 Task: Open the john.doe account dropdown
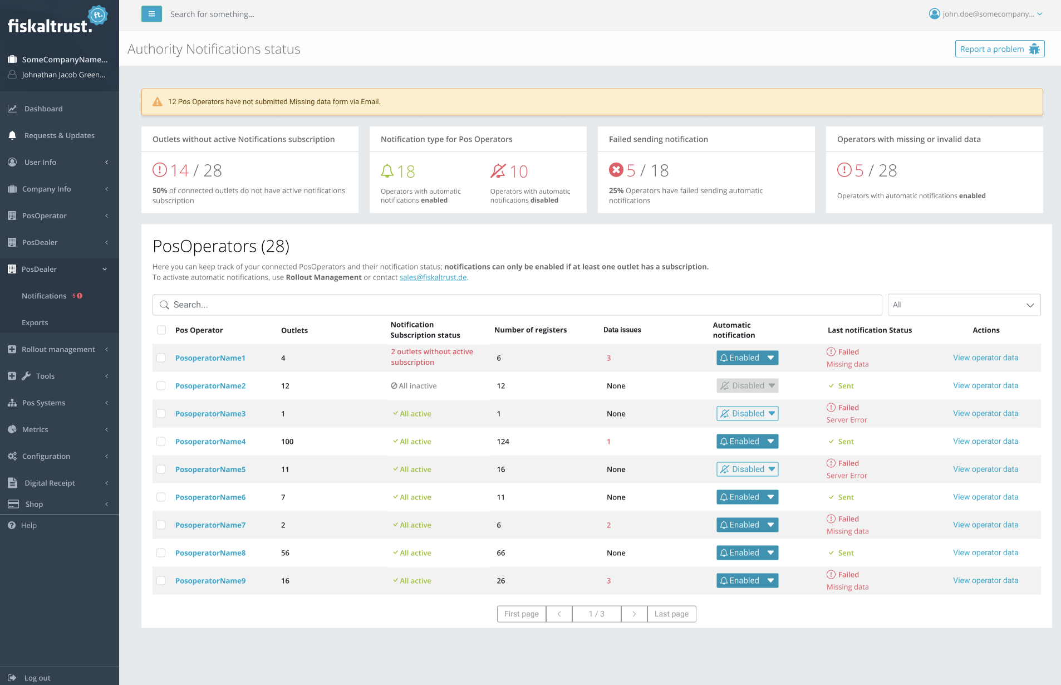(986, 14)
